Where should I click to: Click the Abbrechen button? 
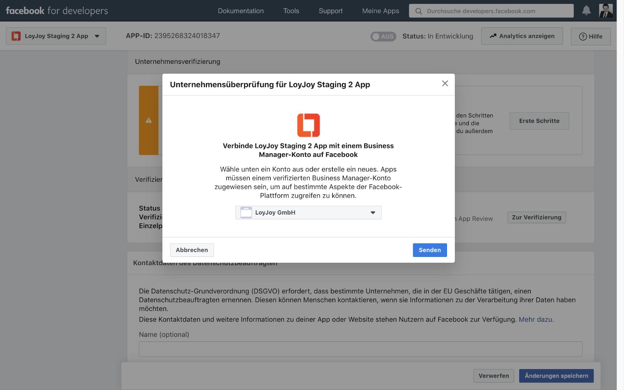[x=192, y=250]
